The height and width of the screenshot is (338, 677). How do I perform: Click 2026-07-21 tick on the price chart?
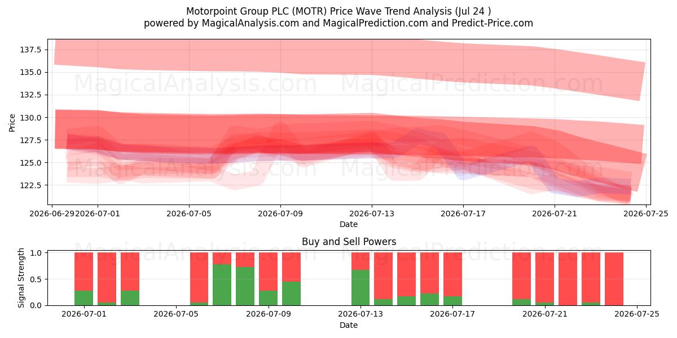[555, 214]
